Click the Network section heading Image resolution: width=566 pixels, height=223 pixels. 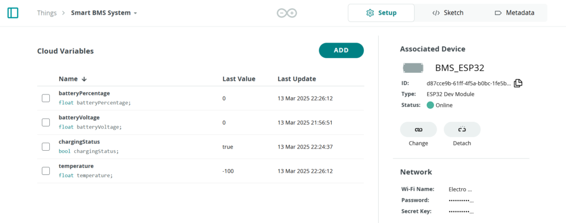pyautogui.click(x=416, y=172)
